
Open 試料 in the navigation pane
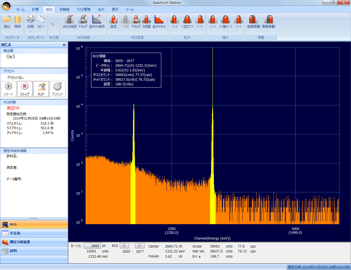pyautogui.click(x=34, y=251)
